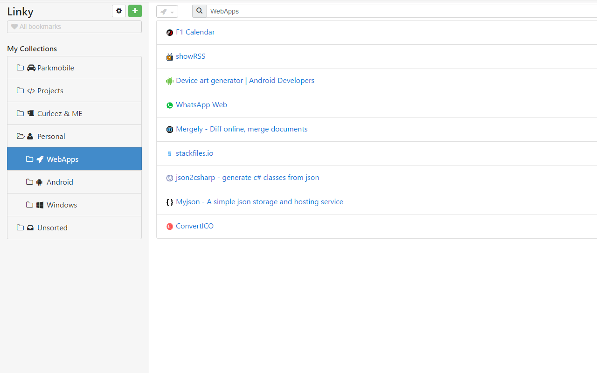Click the inbox icon beside Unsorted

click(30, 228)
